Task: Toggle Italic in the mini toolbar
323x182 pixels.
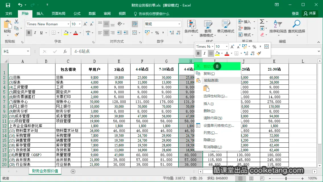Action: point(204,53)
